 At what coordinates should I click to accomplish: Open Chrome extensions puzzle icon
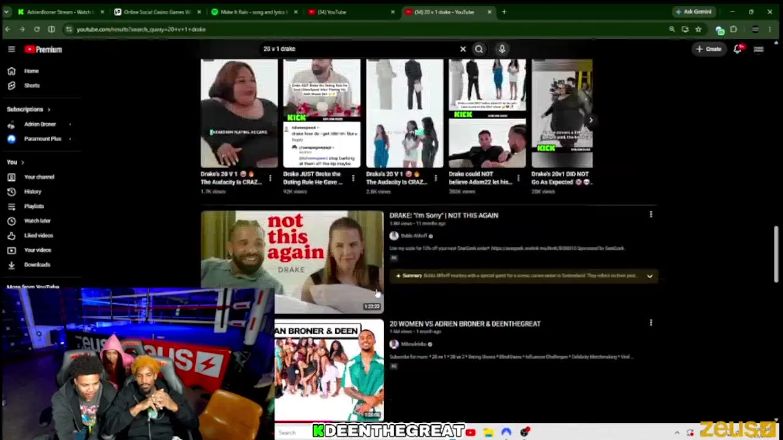(x=733, y=29)
